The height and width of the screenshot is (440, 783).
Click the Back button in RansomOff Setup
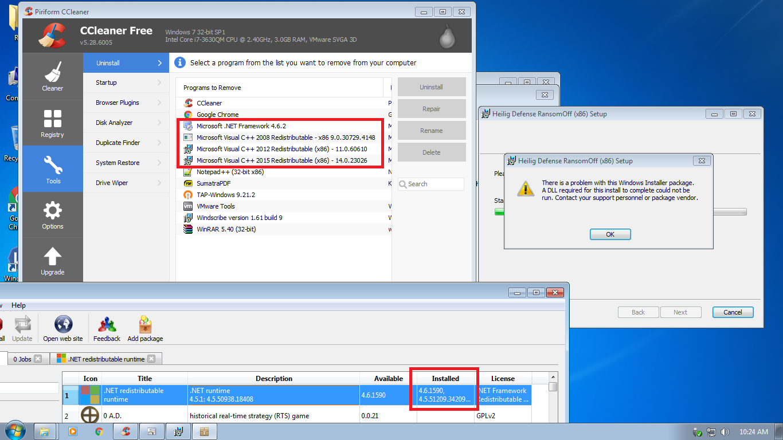tap(638, 312)
